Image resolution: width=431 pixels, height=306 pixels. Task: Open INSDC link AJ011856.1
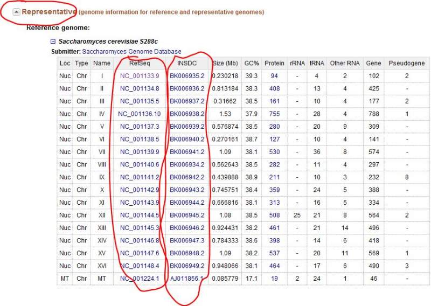point(186,279)
